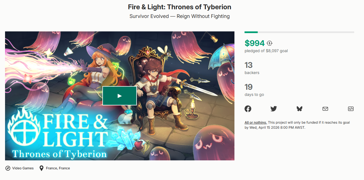
Task: Click the 13 backers count
Action: point(248,65)
